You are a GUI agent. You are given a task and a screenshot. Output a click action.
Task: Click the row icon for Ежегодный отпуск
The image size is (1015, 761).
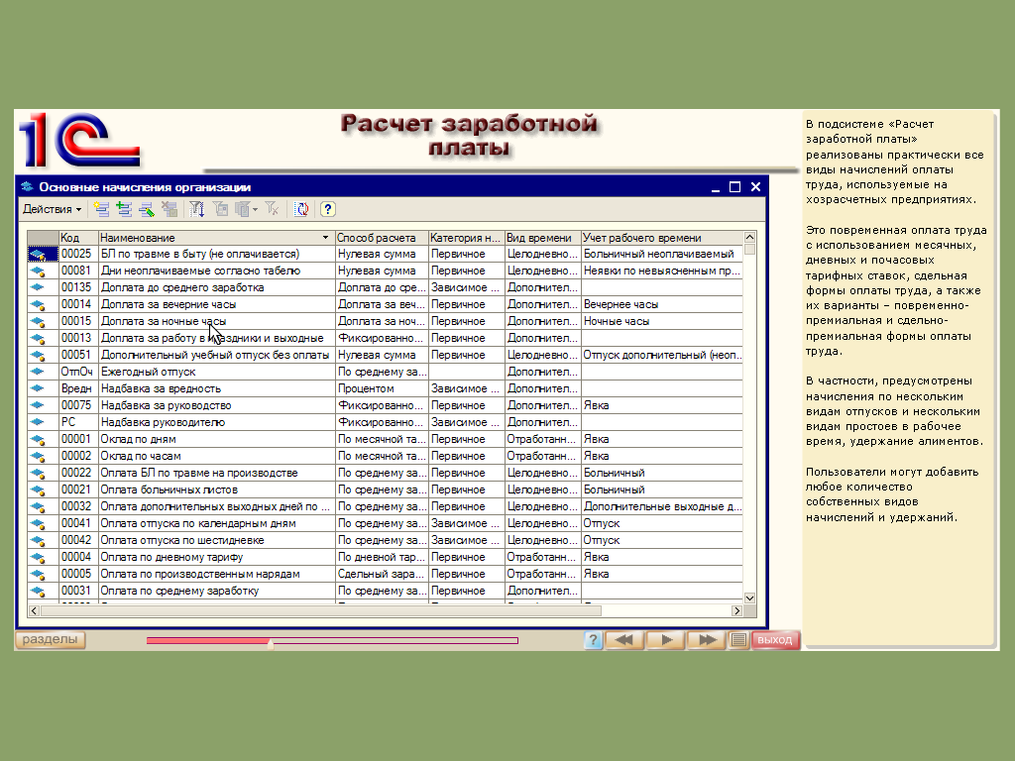[x=38, y=373]
